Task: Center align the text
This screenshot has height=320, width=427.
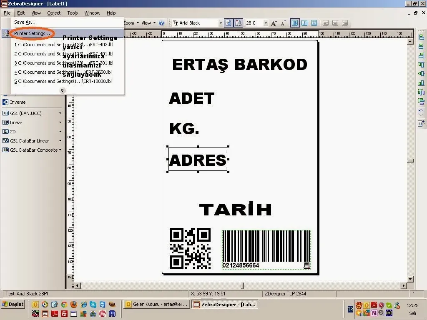Action: coord(335,23)
